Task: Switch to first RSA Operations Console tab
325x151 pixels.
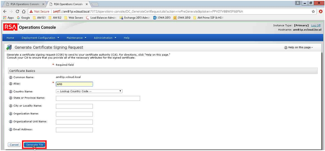Action: point(23,4)
